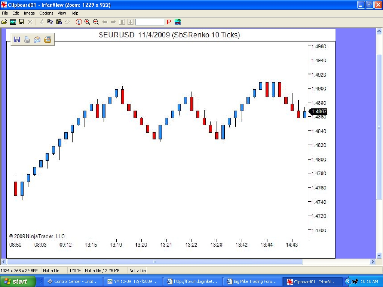Viewport: 383px width, 287px height.
Task: Open the File menu
Action: pyautogui.click(x=5, y=13)
